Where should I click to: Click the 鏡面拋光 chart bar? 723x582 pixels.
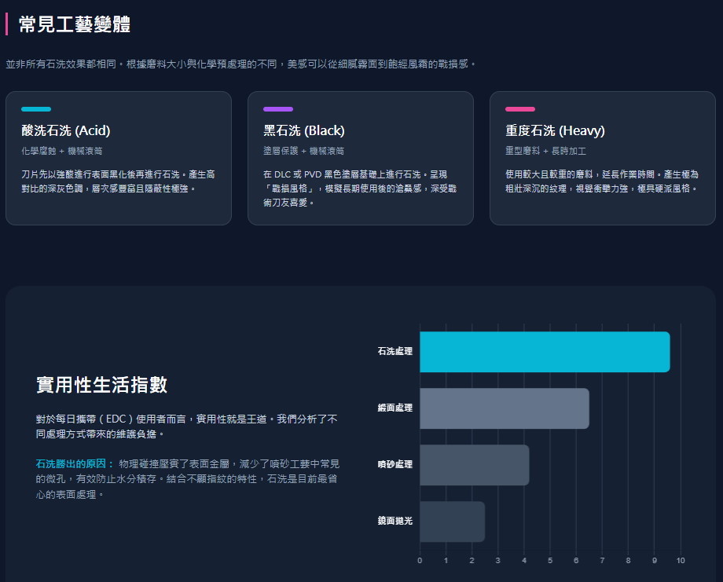coord(452,522)
